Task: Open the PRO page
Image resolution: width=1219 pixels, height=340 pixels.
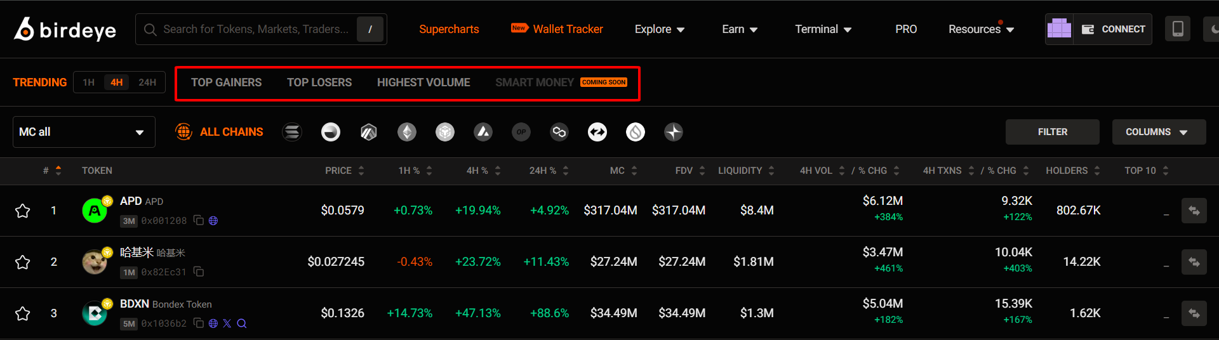Action: click(906, 29)
